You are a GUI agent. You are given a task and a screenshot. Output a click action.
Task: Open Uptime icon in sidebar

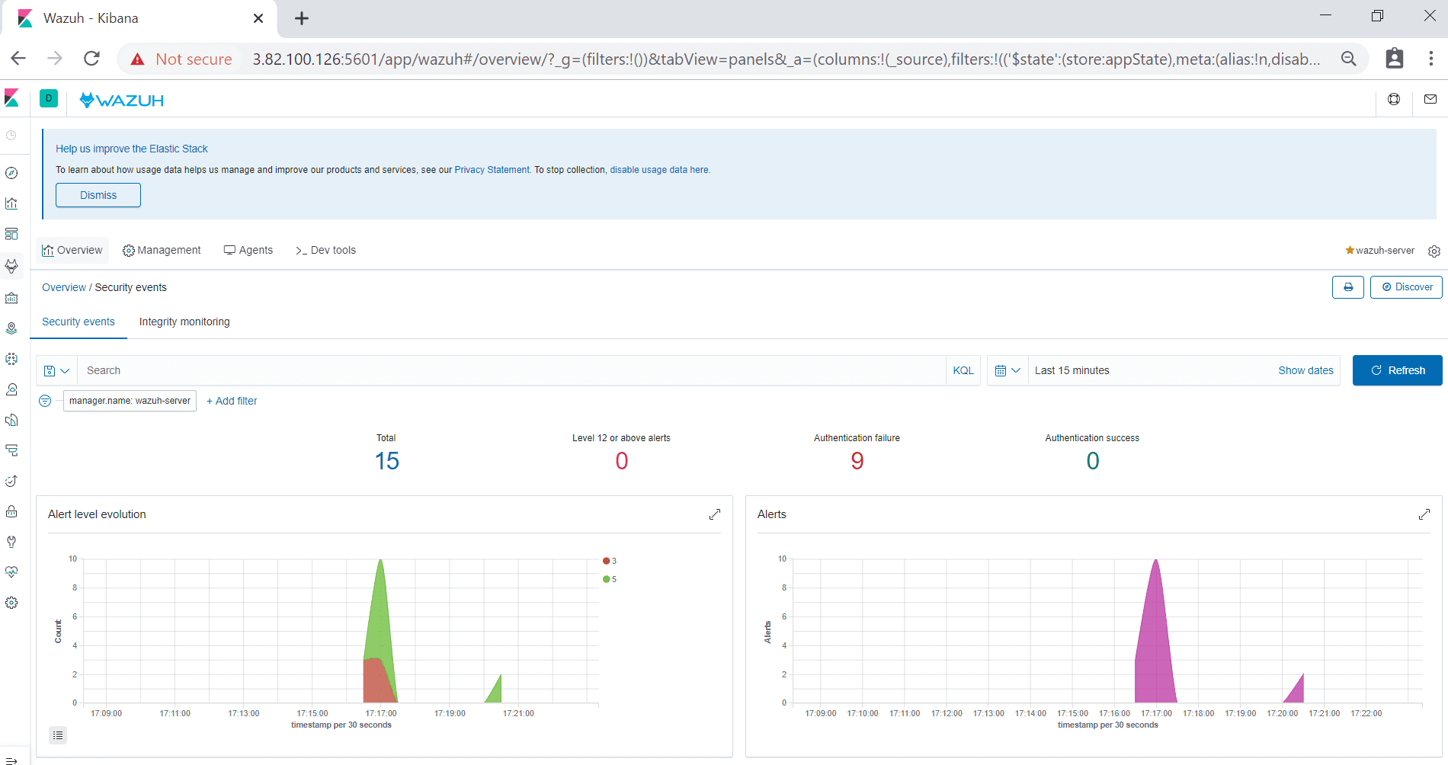point(11,481)
